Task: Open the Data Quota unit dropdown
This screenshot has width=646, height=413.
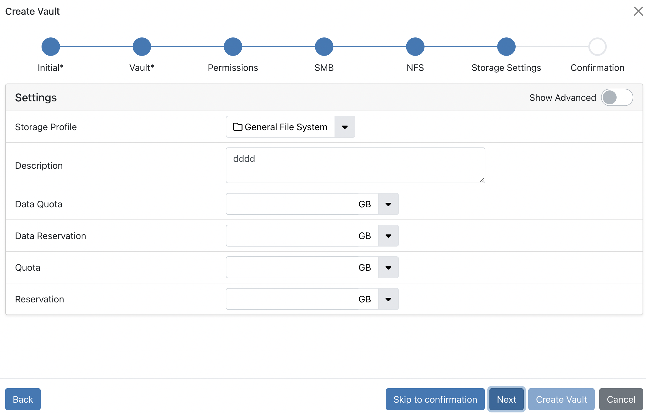Action: [x=388, y=204]
